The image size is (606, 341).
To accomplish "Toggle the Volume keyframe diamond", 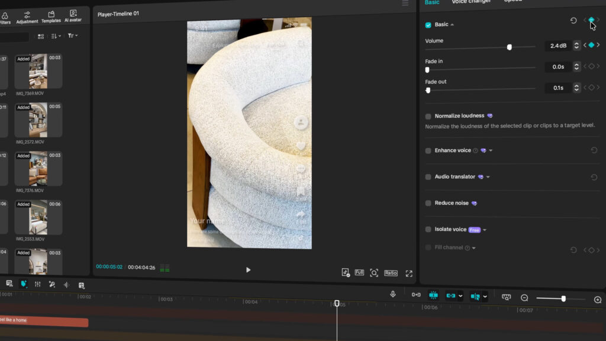I will [591, 45].
